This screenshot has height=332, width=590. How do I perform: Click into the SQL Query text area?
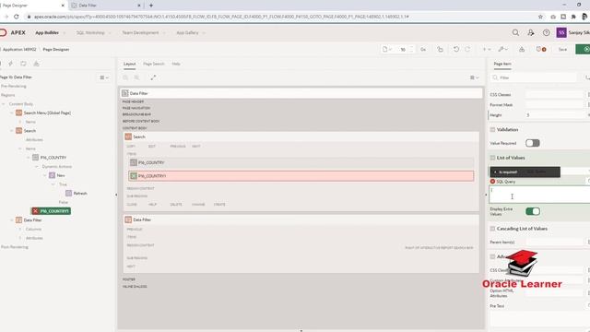pyautogui.click(x=539, y=195)
